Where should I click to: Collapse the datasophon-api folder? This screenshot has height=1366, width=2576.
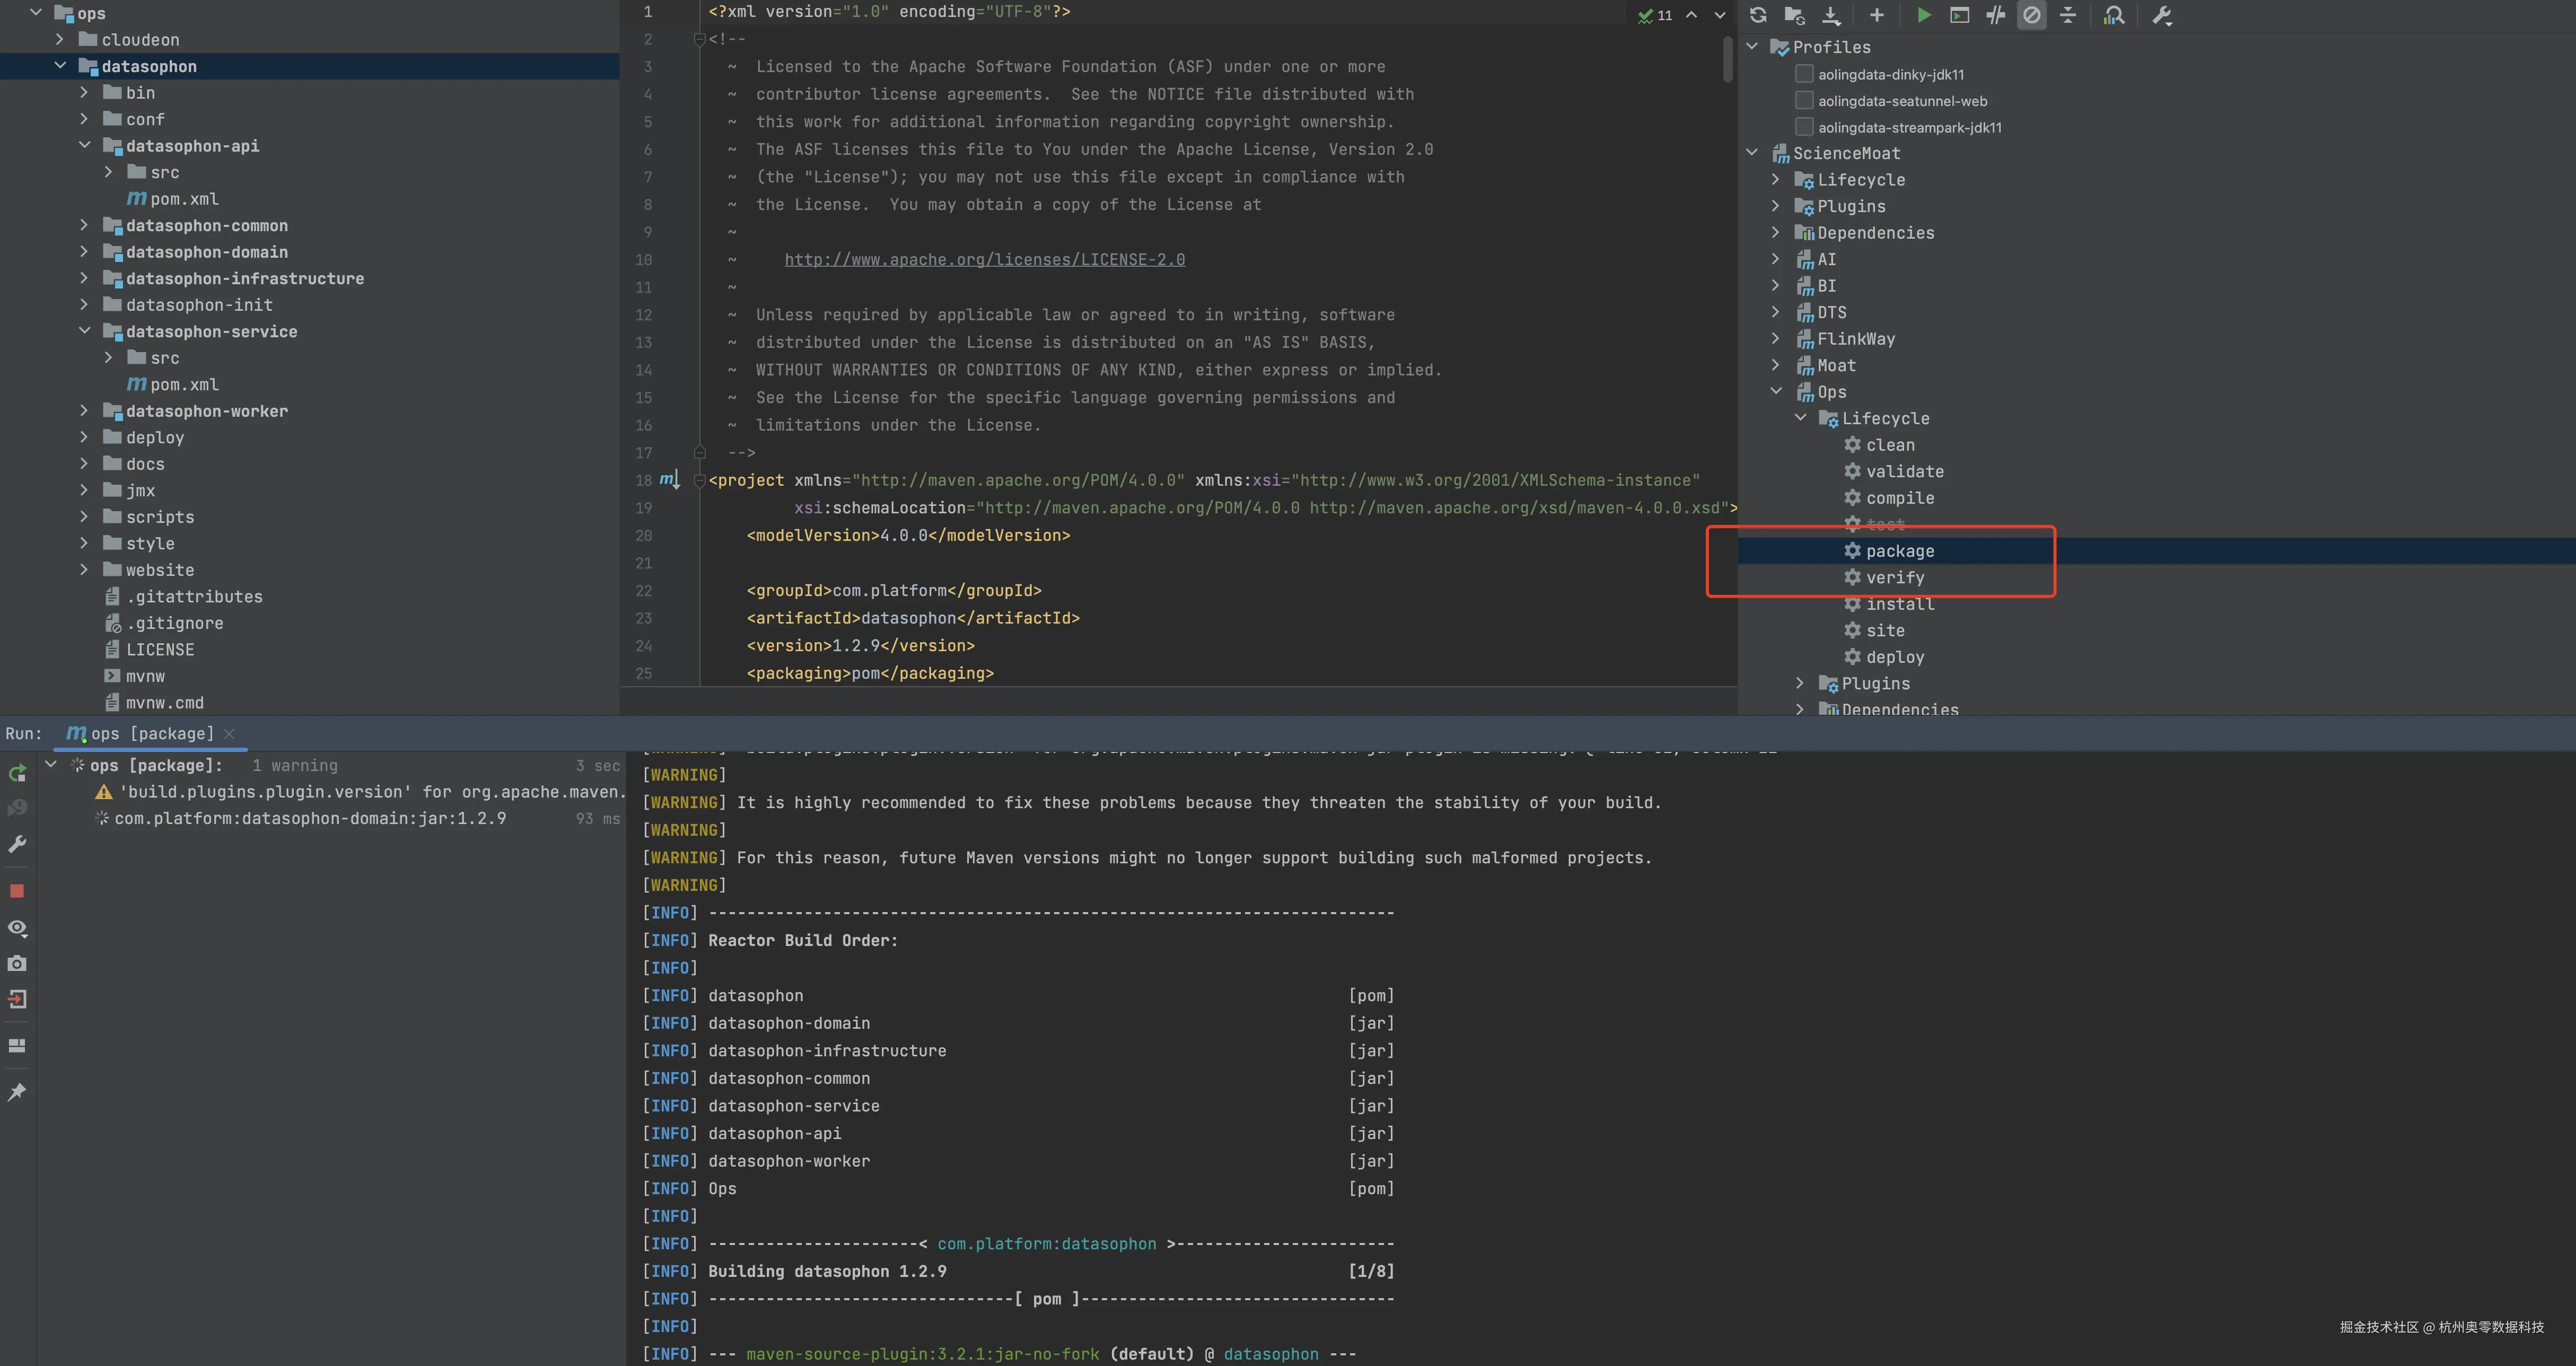pyautogui.click(x=84, y=145)
